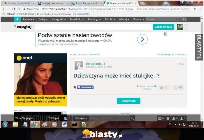Click the thumbs down vote icon
Image resolution: width=204 pixels, height=140 pixels.
[180, 87]
